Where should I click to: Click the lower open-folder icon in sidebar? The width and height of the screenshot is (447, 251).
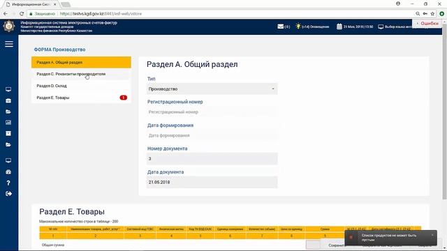[x=8, y=145]
